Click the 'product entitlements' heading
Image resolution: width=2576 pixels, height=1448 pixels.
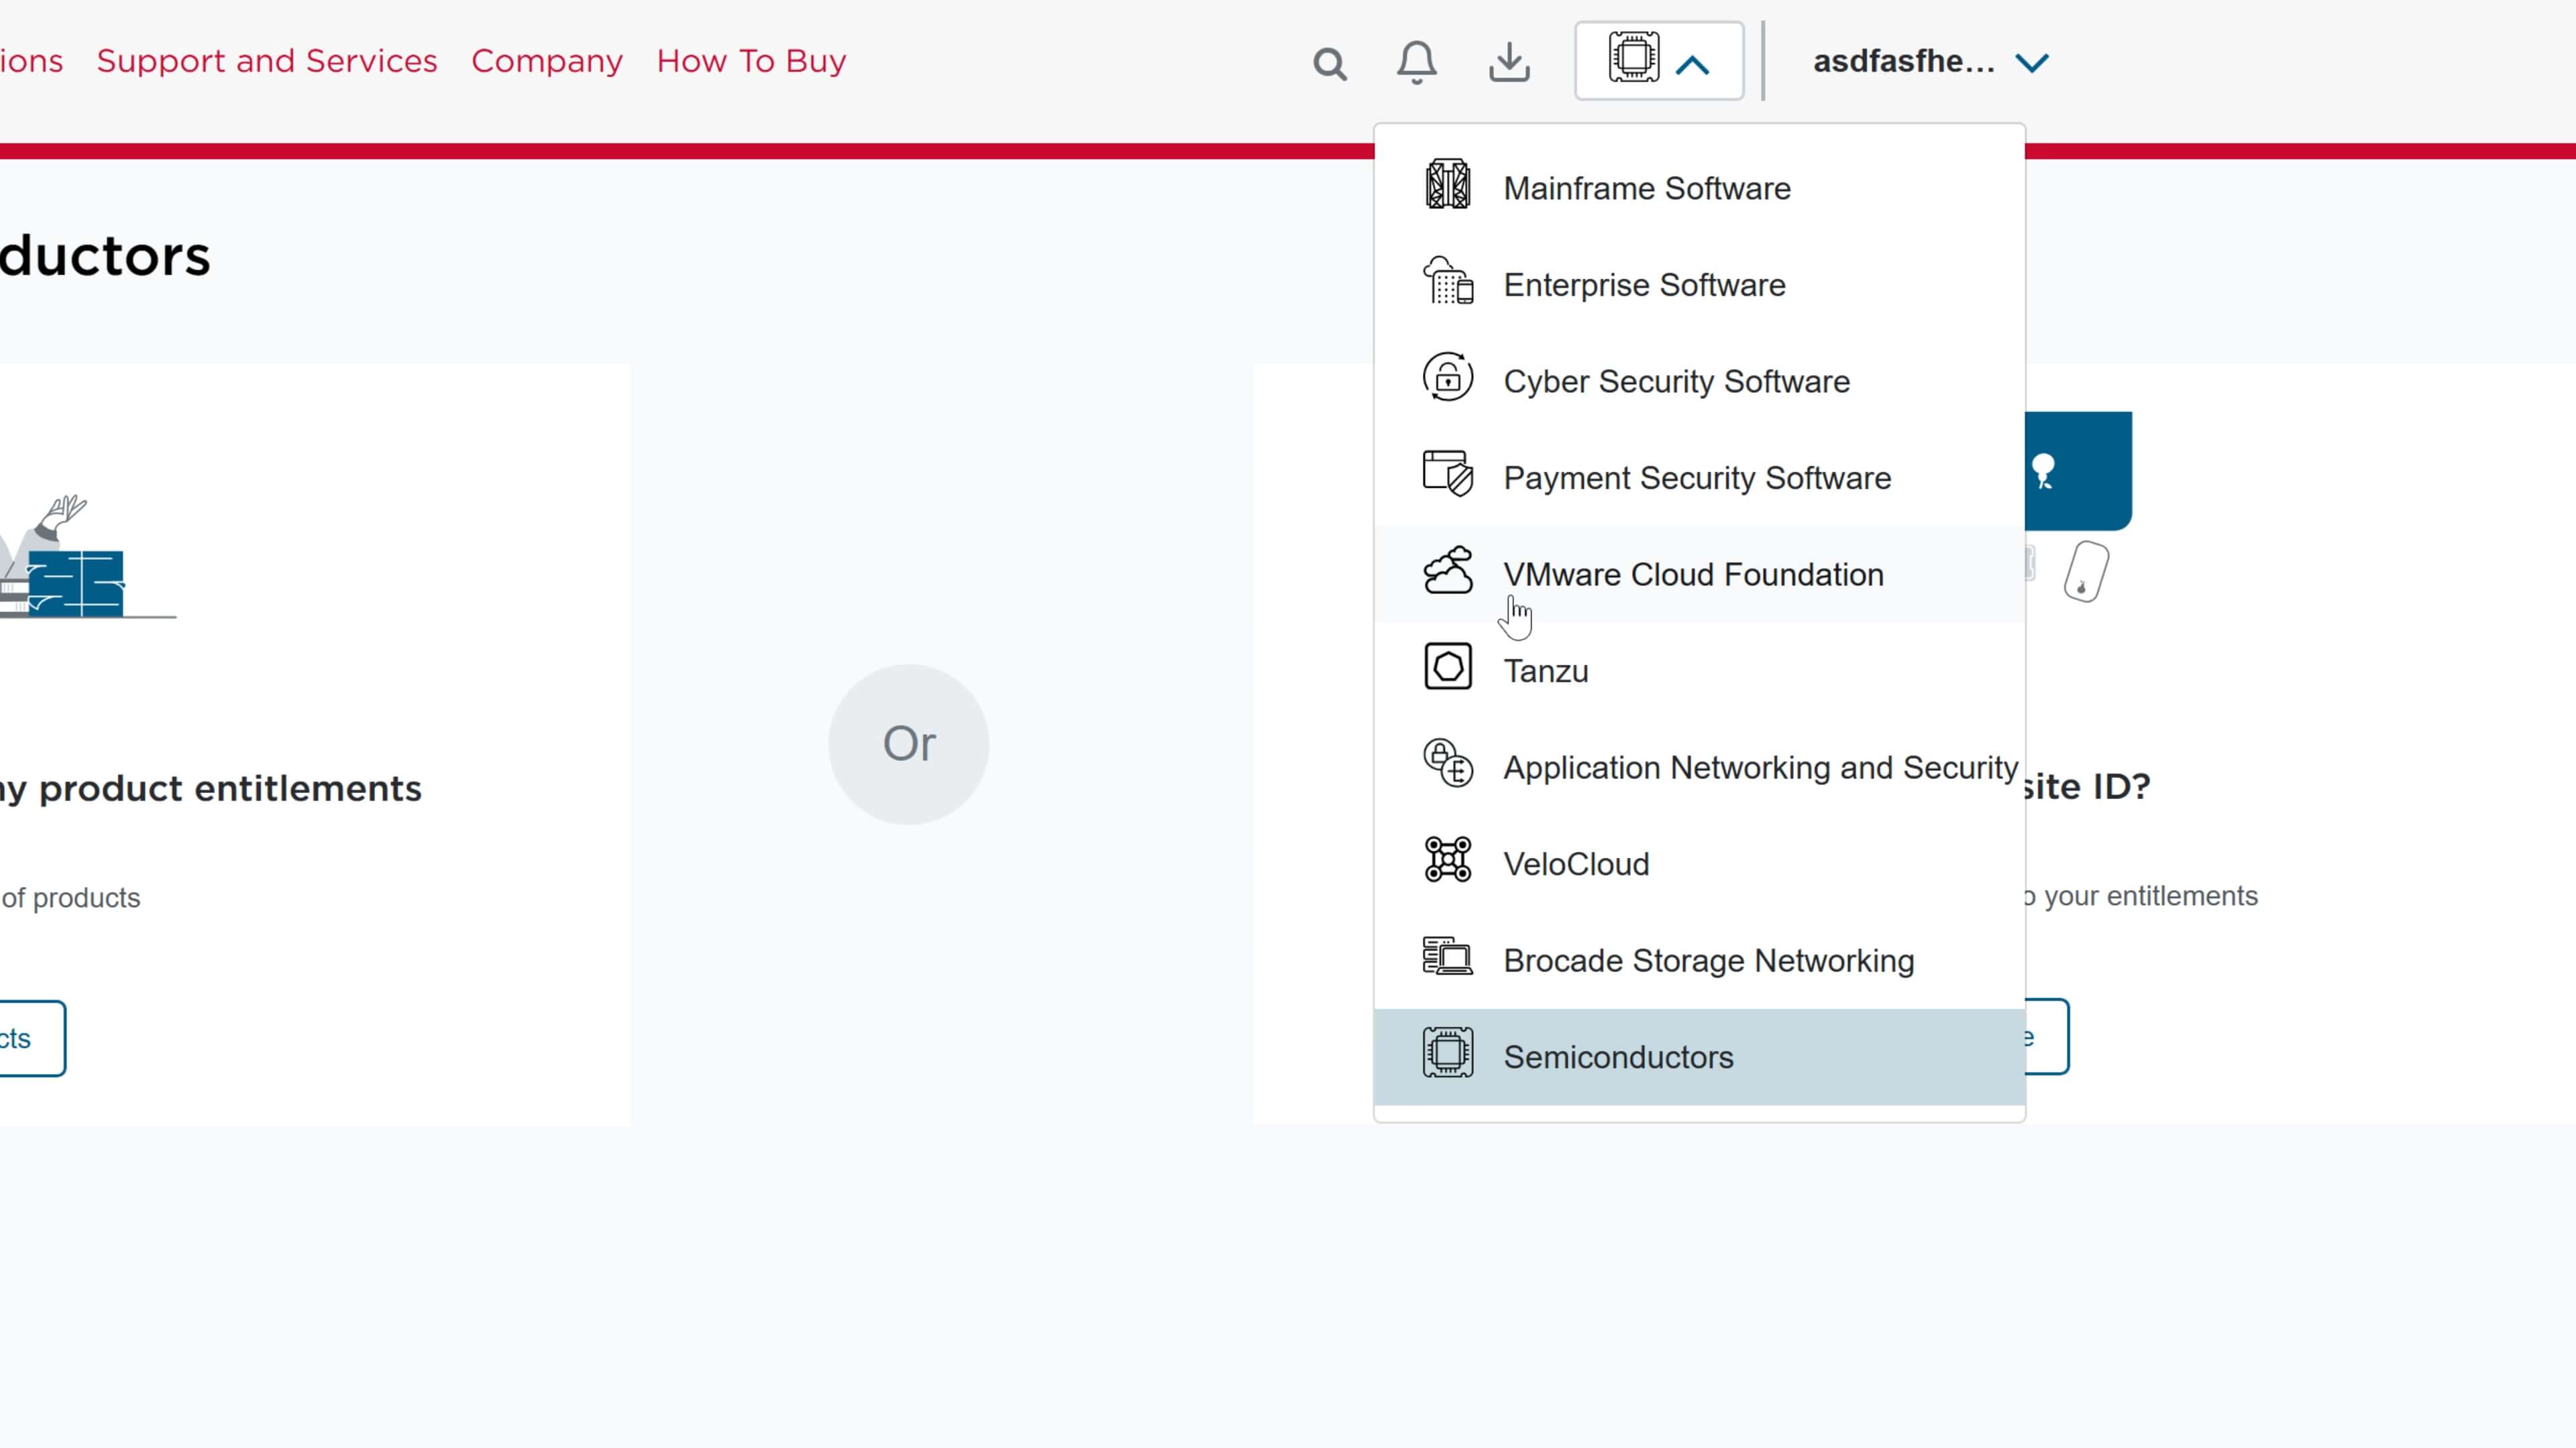tap(230, 788)
